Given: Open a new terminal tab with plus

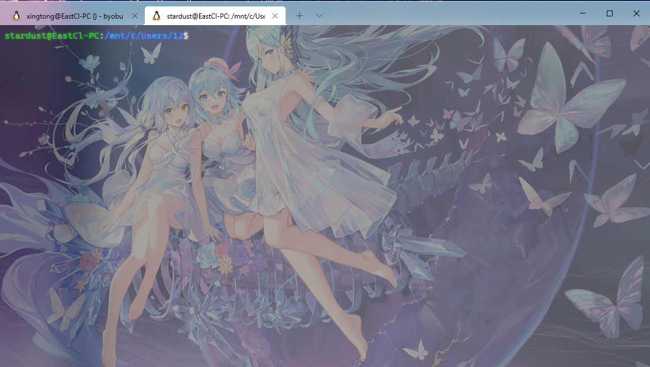Looking at the screenshot, I should point(299,16).
